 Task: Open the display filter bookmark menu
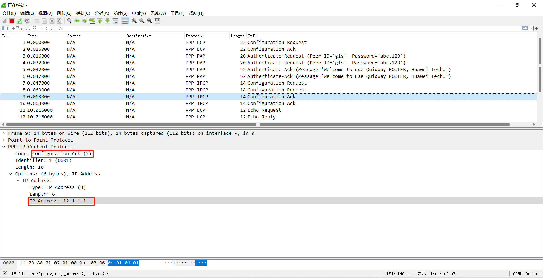pyautogui.click(x=3, y=28)
